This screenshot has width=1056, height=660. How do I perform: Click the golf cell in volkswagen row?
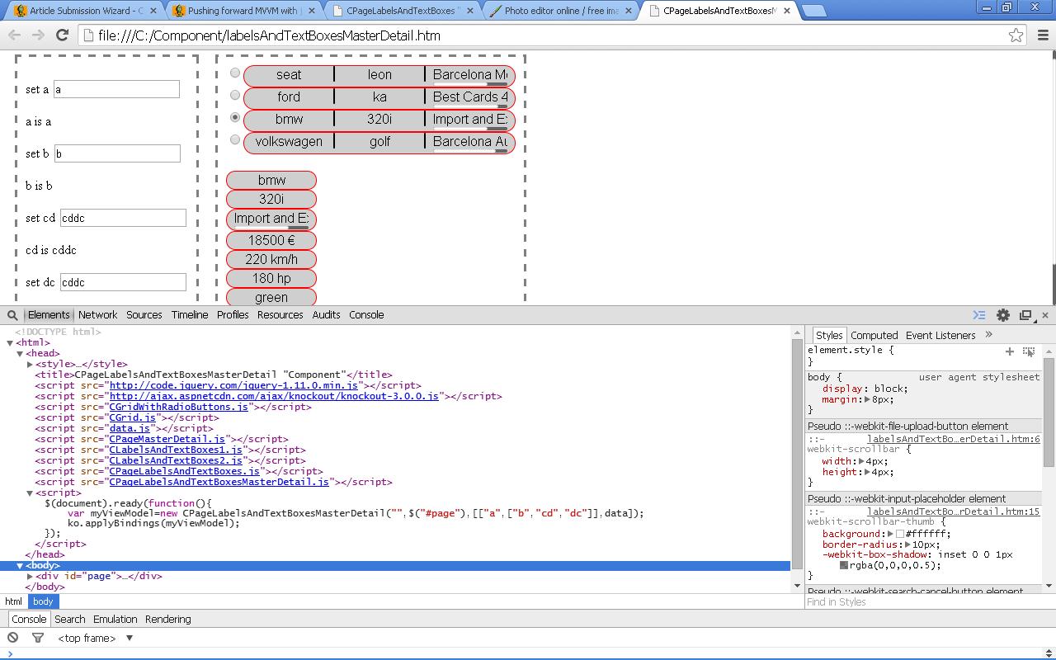coord(379,142)
